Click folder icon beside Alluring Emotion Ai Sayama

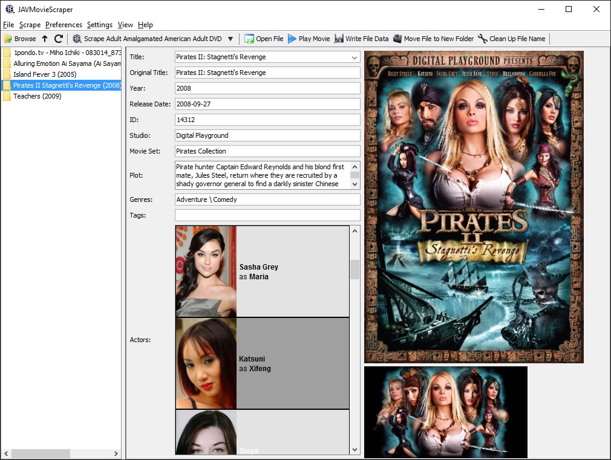7,63
